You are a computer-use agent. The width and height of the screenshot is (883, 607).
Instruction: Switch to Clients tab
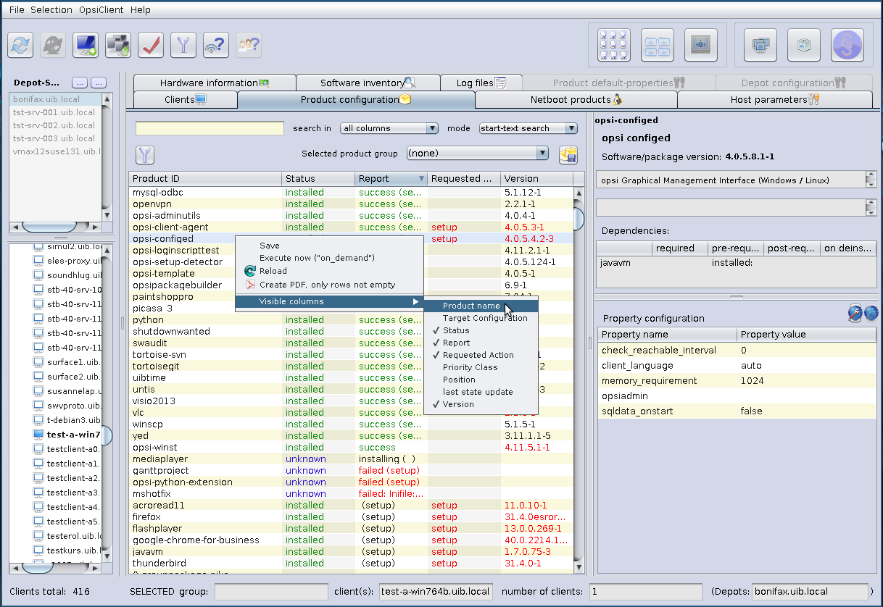[x=186, y=99]
